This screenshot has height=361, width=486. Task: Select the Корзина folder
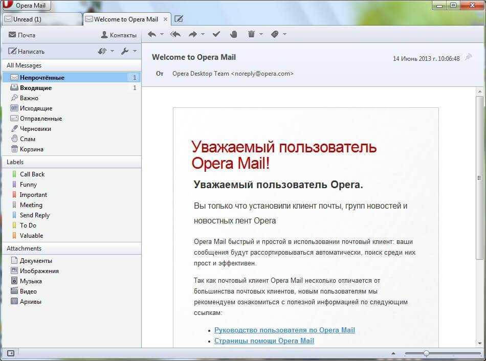tap(72, 149)
